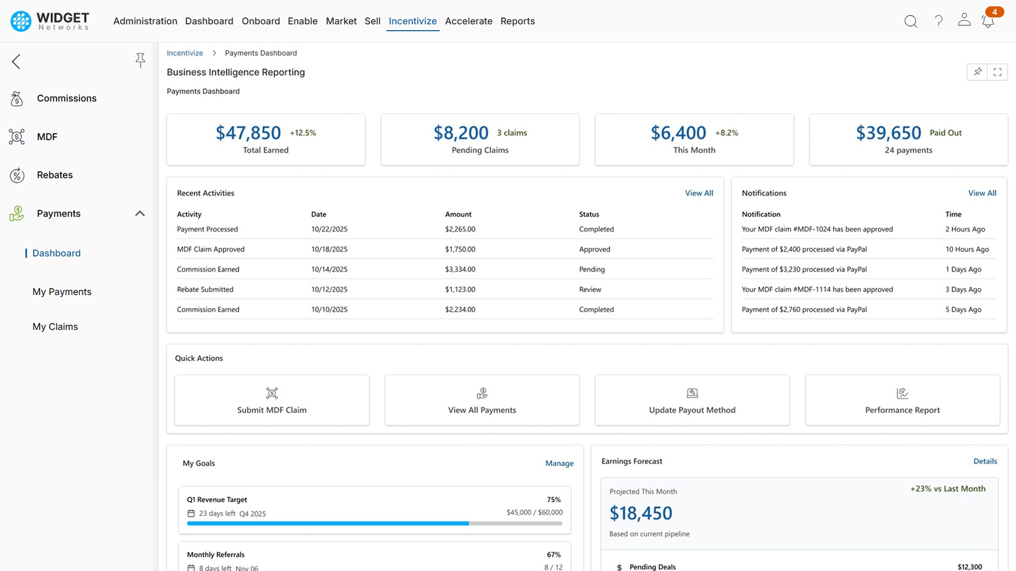Viewport: 1016px width, 571px height.
Task: Pin the Payments Dashboard report
Action: click(x=978, y=72)
